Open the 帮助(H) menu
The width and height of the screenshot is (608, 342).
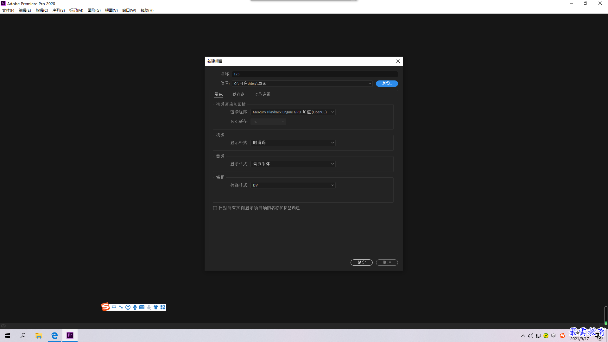coord(147,10)
